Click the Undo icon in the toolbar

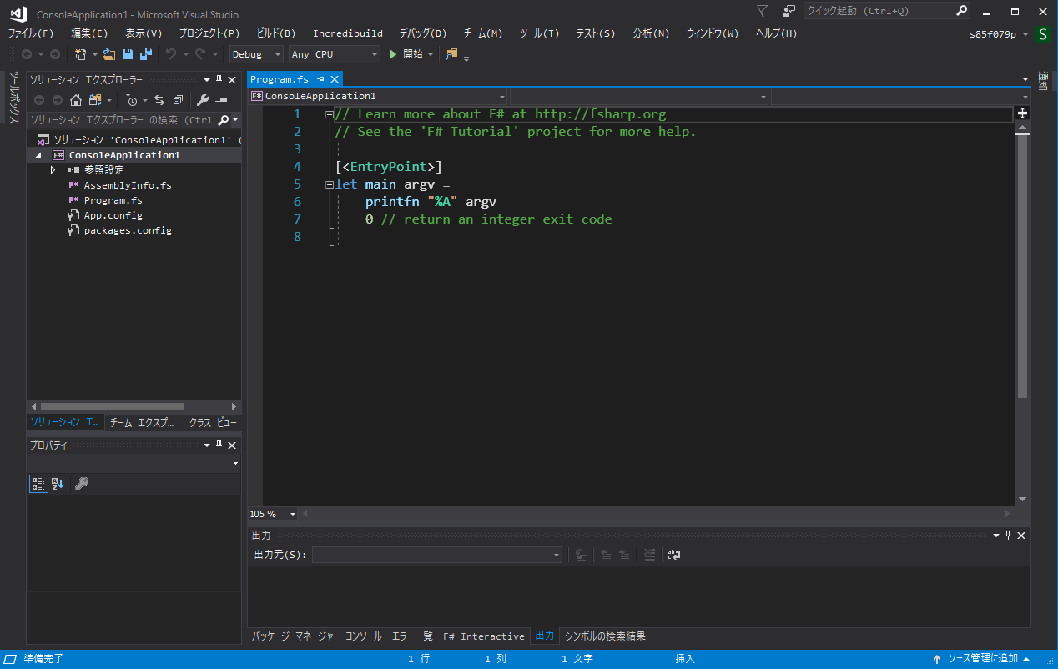coord(173,53)
